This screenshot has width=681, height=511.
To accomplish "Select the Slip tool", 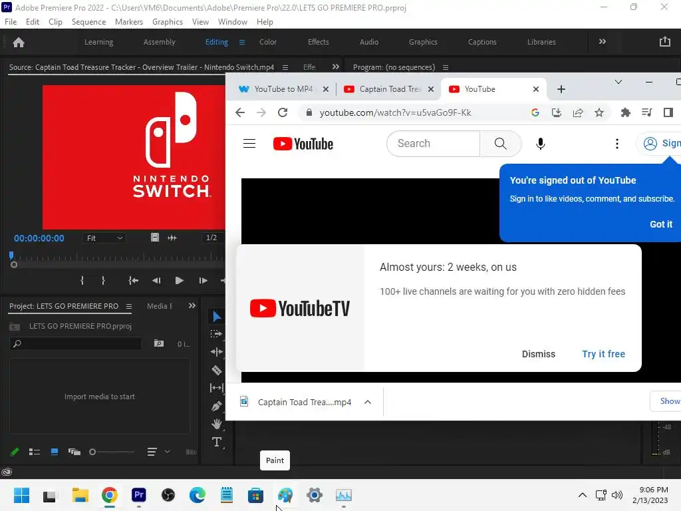I will [x=216, y=388].
